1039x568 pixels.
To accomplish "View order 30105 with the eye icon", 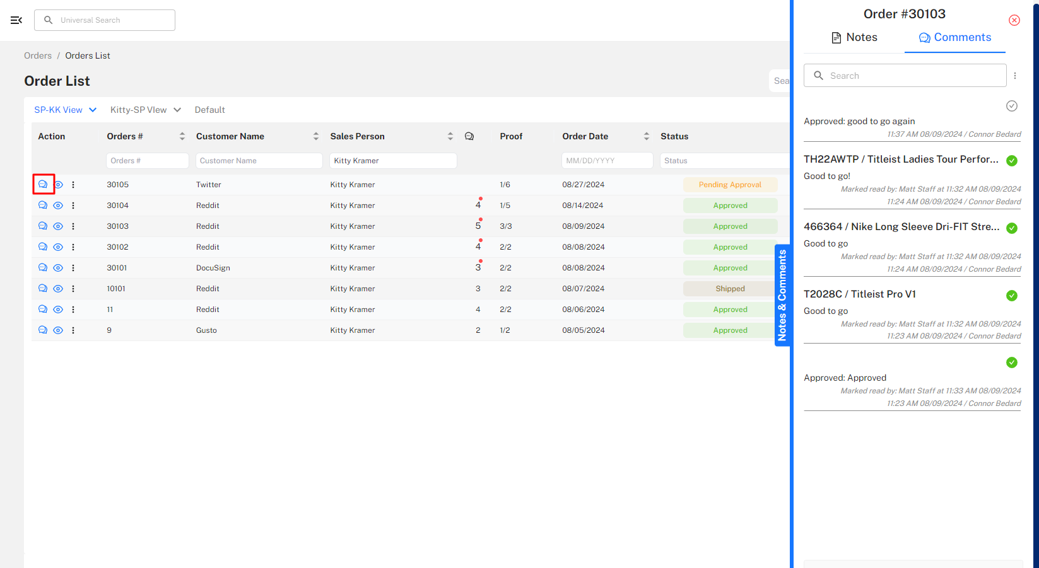I will (x=58, y=185).
